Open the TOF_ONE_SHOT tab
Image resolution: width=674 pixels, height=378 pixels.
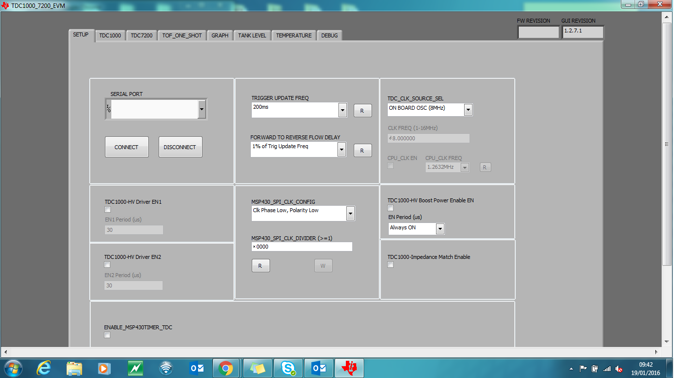[x=182, y=35]
